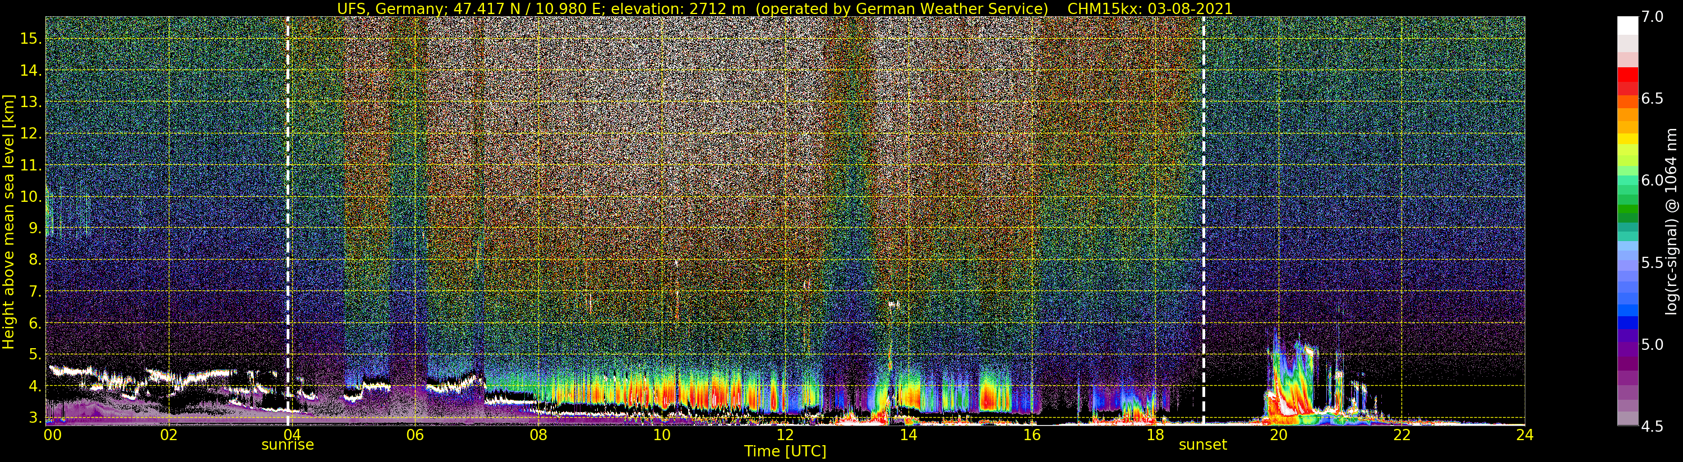Screen dimensions: 1683x462
Task: Click the '02' time axis tick label
Action: (169, 435)
